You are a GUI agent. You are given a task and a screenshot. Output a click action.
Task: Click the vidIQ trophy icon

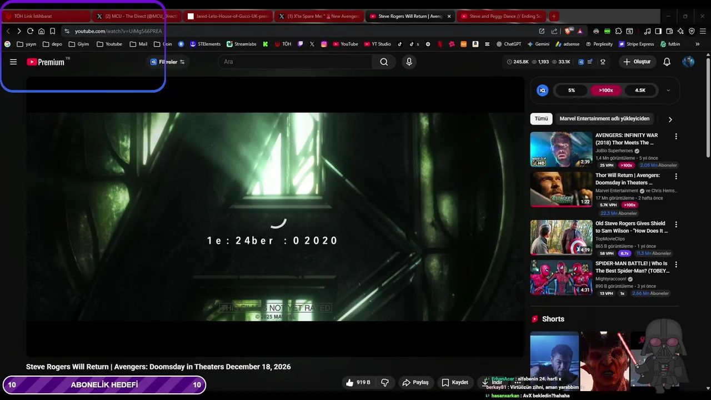603,62
